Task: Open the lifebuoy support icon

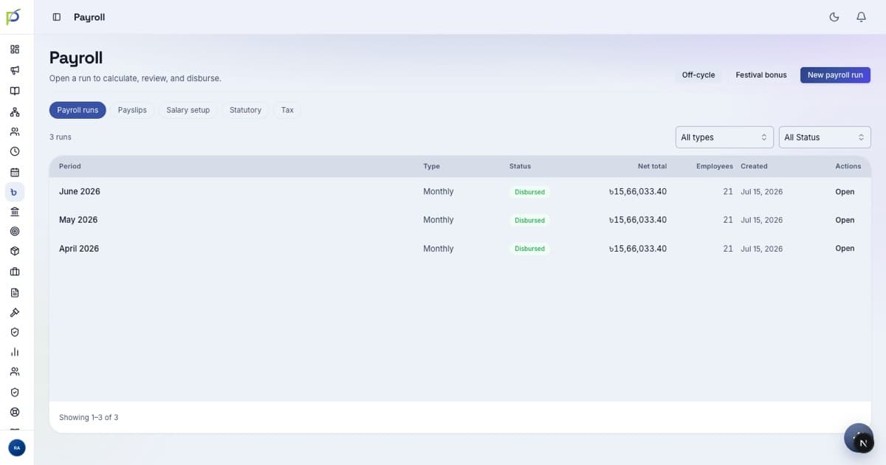Action: coord(15,412)
